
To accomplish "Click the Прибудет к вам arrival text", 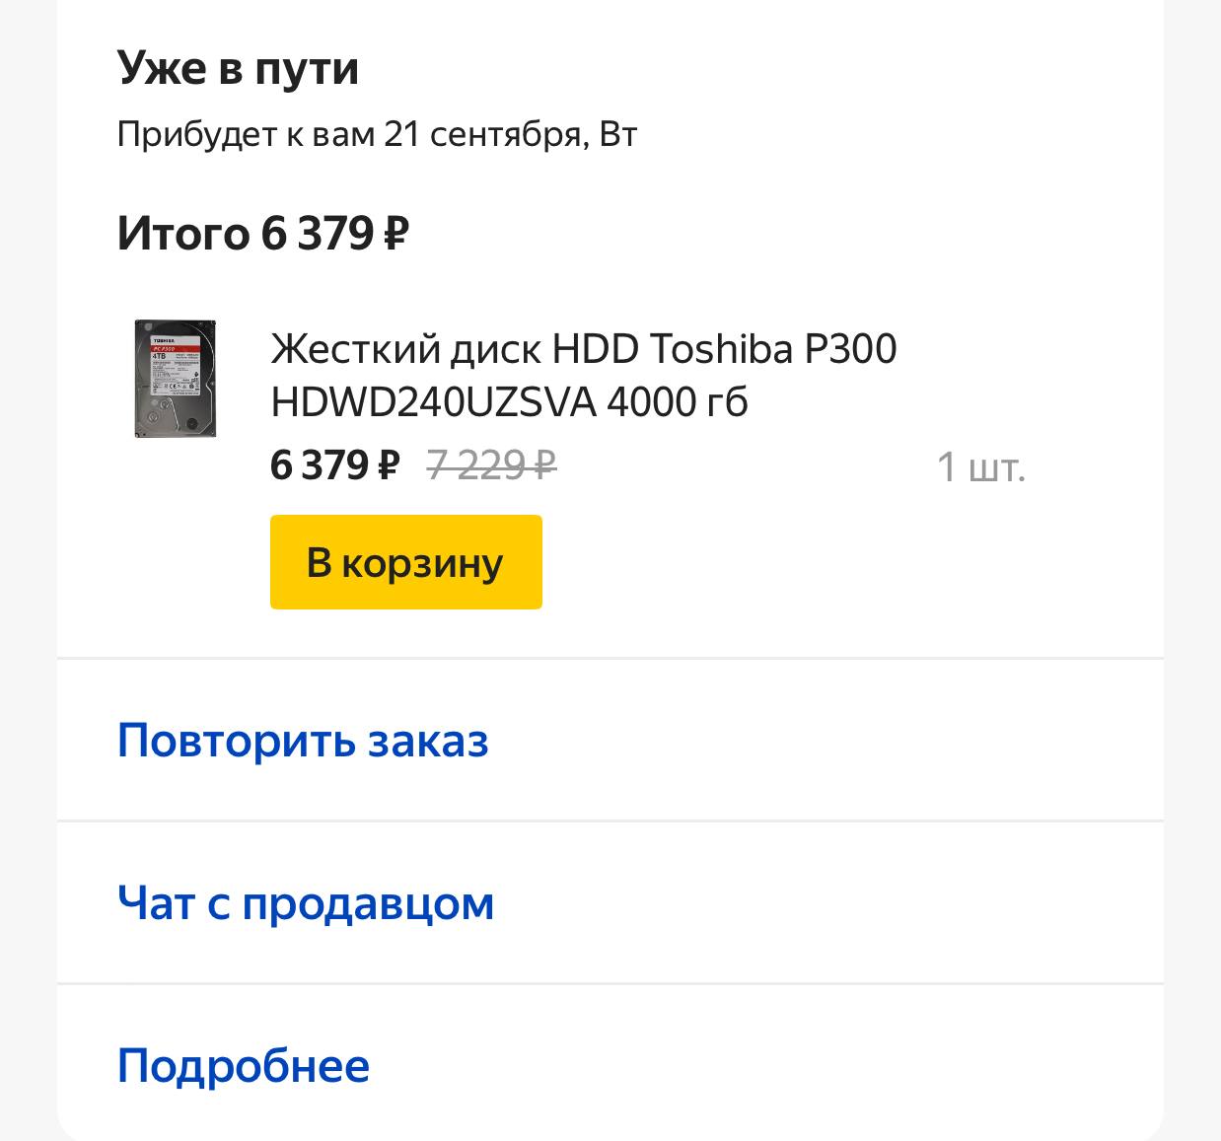I will 246,133.
